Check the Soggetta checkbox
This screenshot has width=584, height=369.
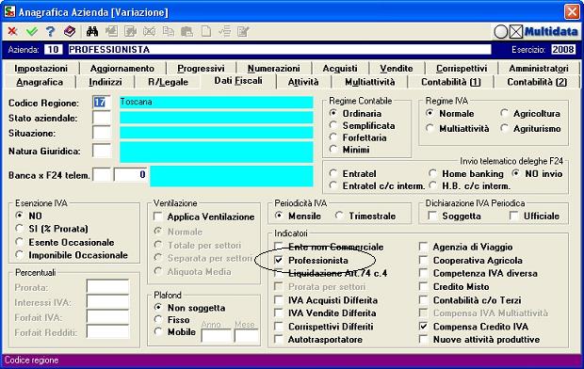432,216
